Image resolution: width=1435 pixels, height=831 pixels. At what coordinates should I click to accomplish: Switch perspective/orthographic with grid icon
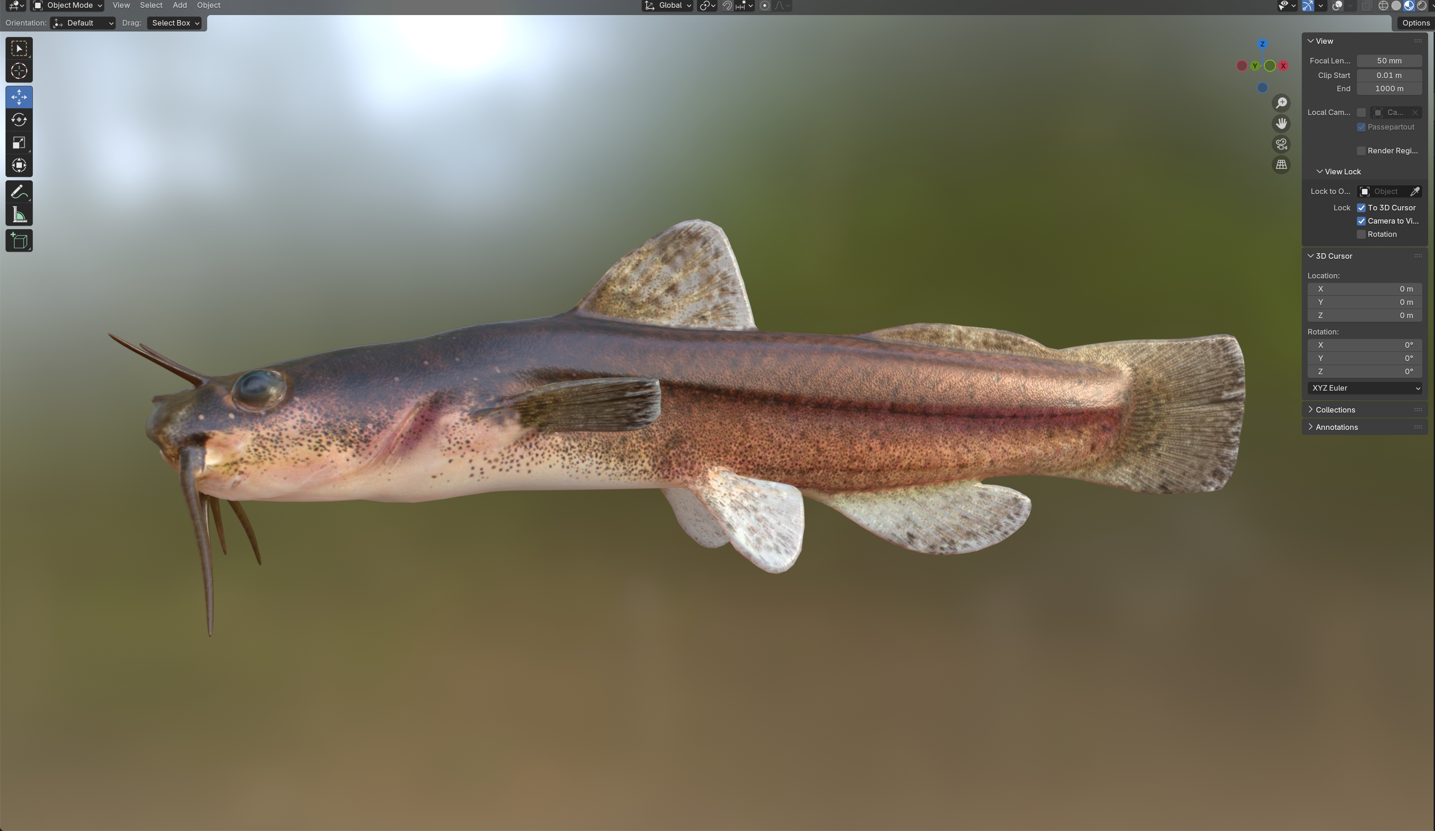pos(1281,165)
